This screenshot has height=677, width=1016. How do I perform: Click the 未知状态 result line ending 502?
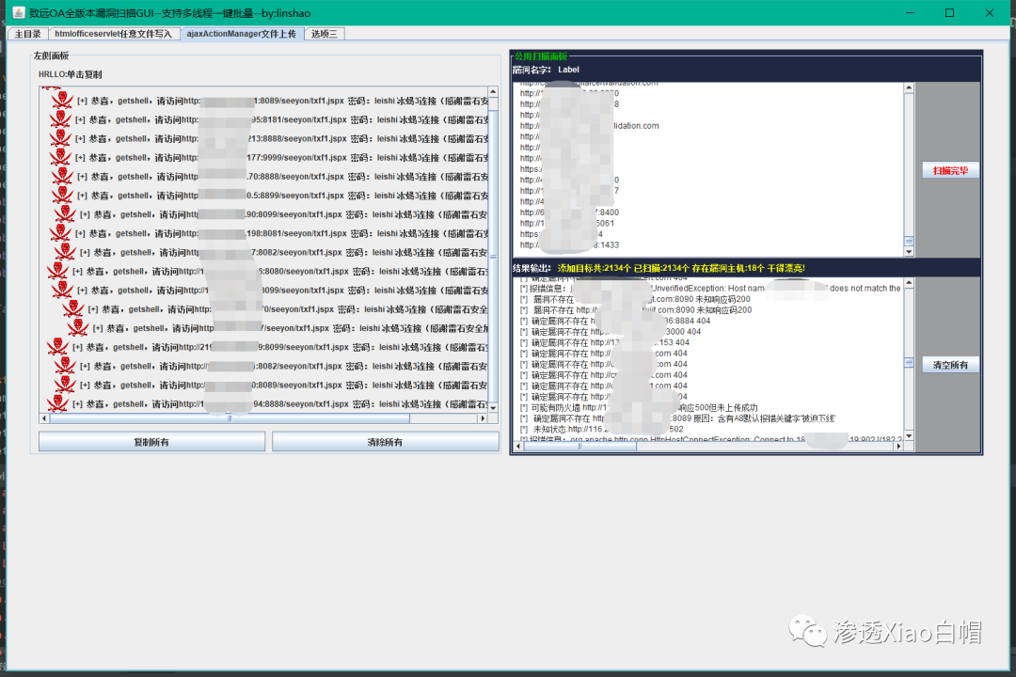pyautogui.click(x=602, y=430)
